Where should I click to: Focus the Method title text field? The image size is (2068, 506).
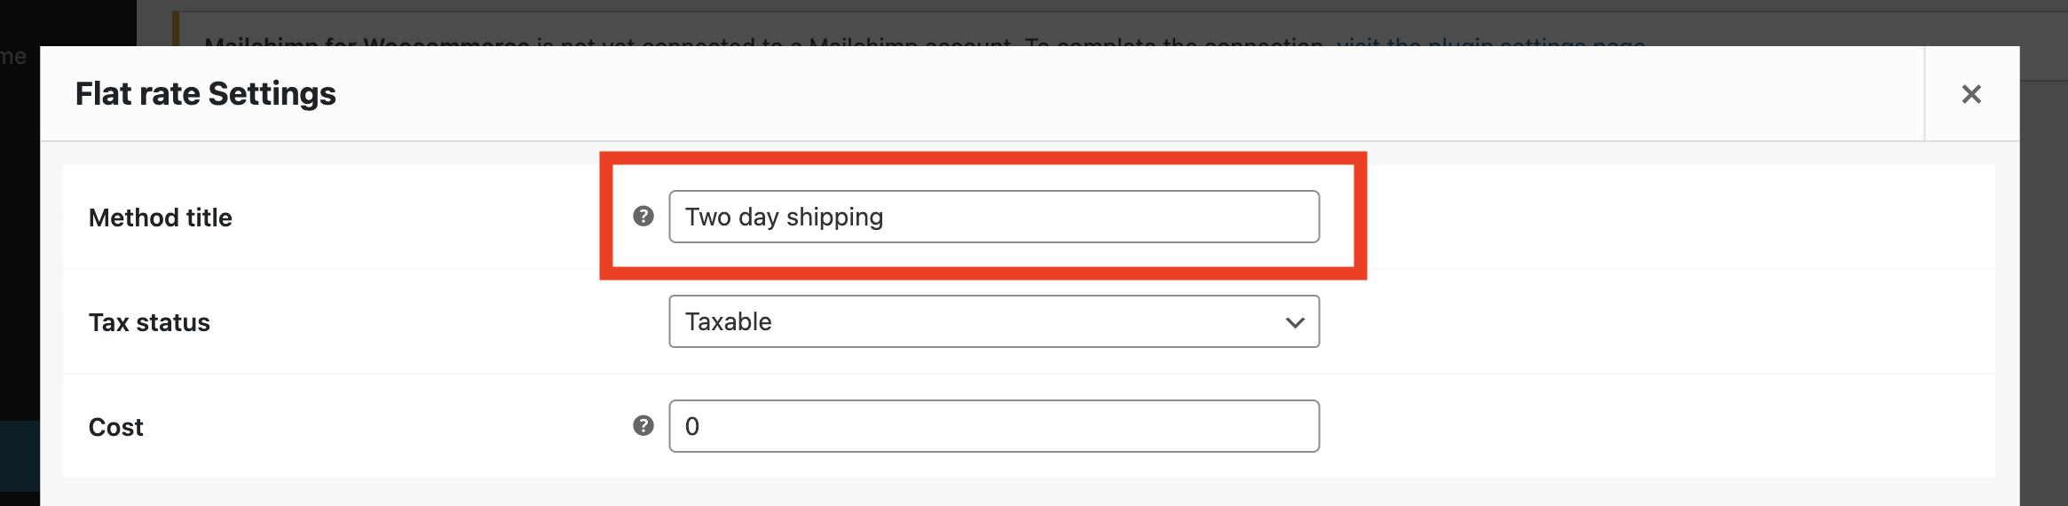[x=994, y=217]
